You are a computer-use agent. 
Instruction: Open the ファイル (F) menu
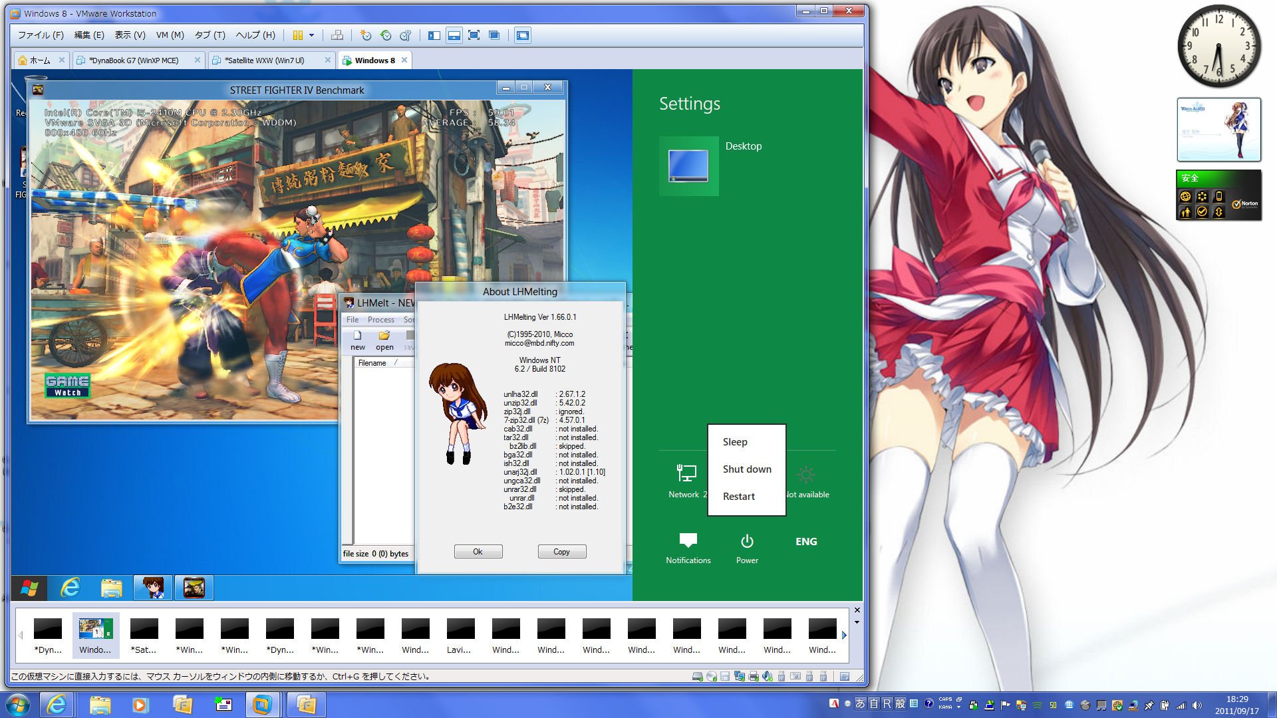tap(41, 35)
